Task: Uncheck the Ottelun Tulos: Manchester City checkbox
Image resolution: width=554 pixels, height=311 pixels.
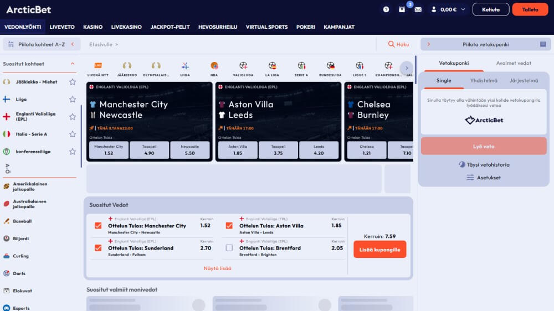Action: click(98, 226)
